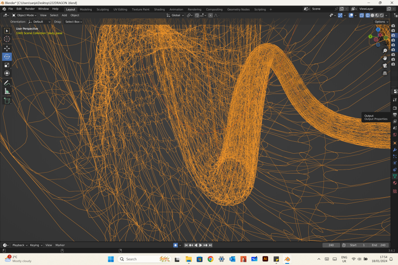Click the timeline Marker menu
The image size is (398, 265).
click(60, 245)
